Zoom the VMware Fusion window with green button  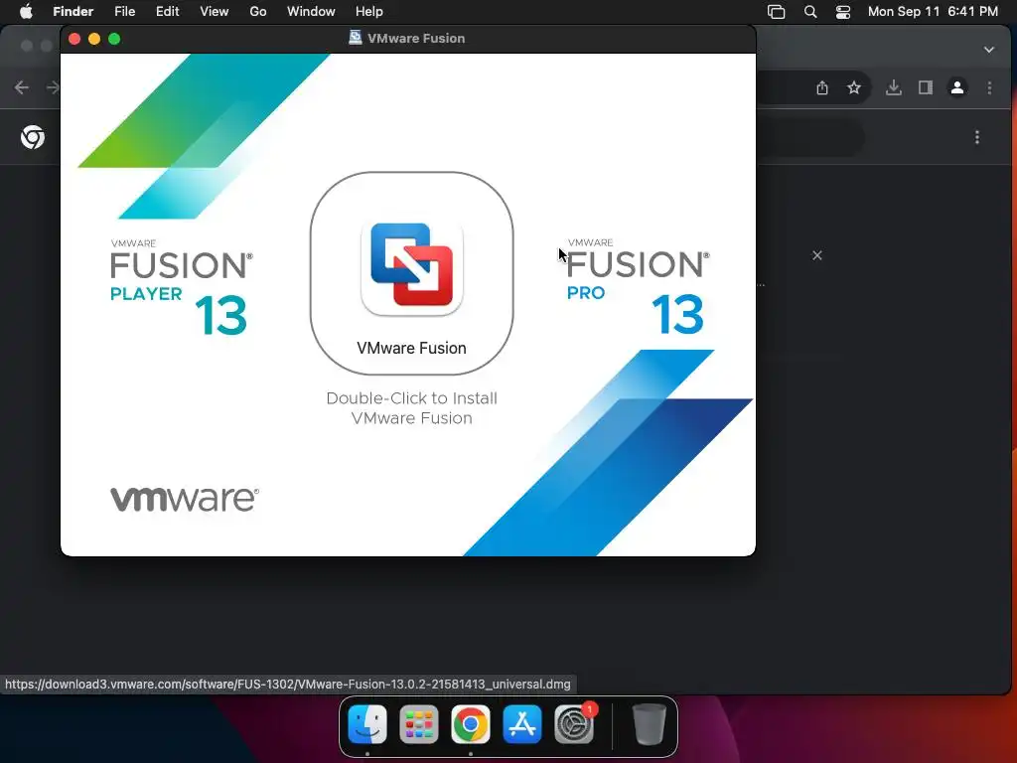click(x=114, y=39)
